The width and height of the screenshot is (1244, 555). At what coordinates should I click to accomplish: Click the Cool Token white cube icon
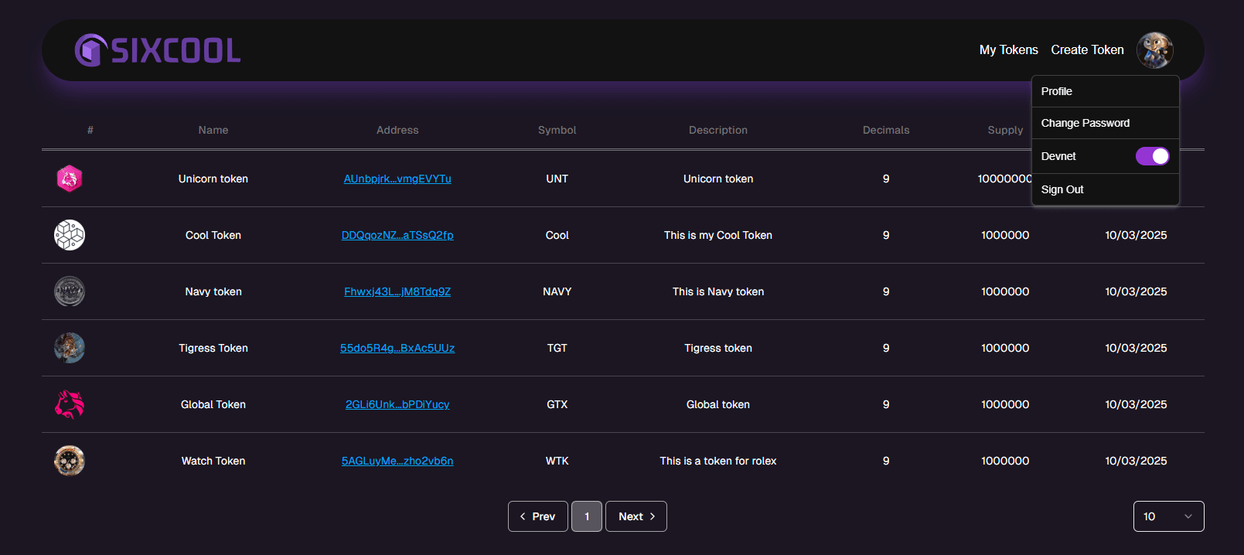(x=70, y=235)
